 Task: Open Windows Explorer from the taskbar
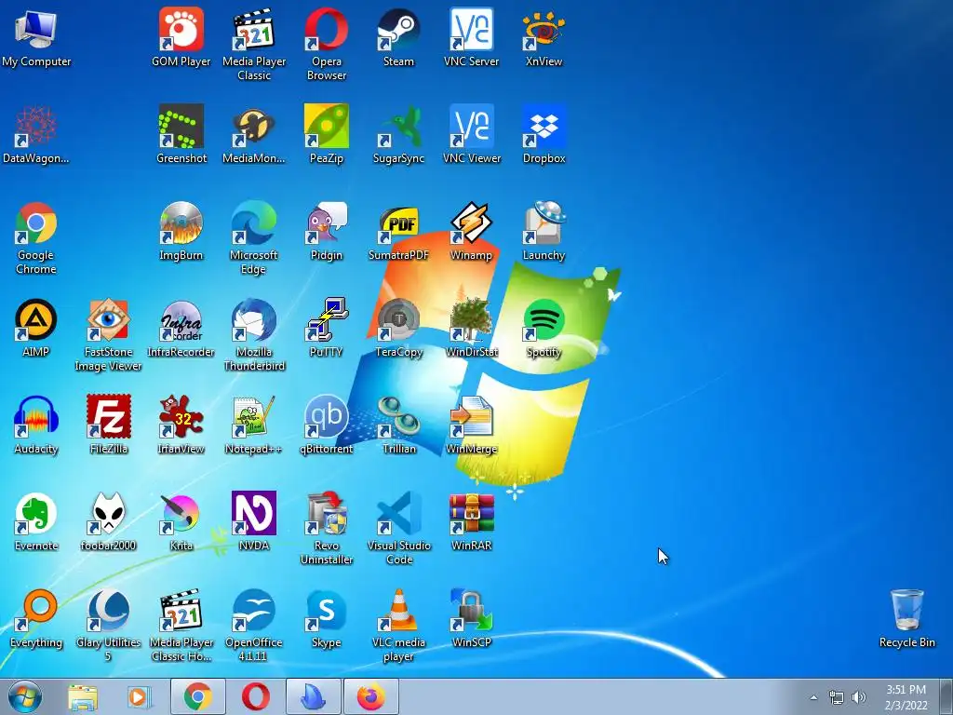83,697
